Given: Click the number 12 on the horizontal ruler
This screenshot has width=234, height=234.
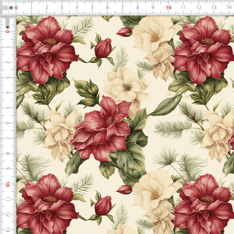Looking at the screenshot, I should point(199,7).
